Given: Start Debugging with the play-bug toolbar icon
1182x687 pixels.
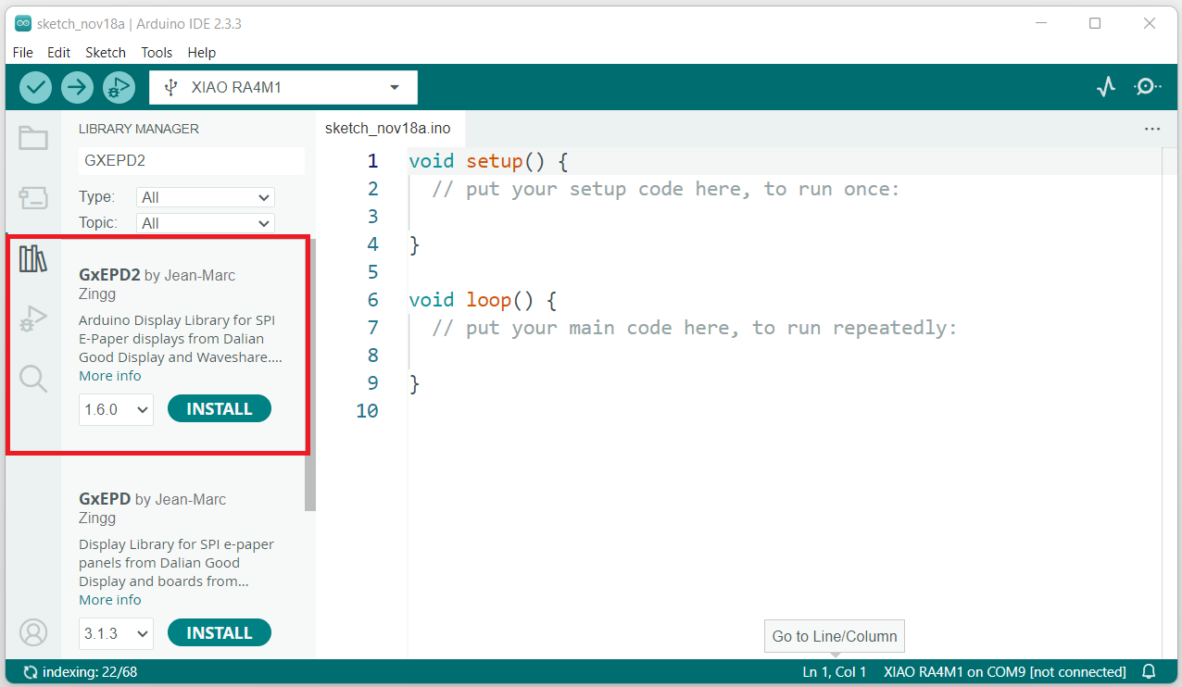Looking at the screenshot, I should click(x=119, y=87).
